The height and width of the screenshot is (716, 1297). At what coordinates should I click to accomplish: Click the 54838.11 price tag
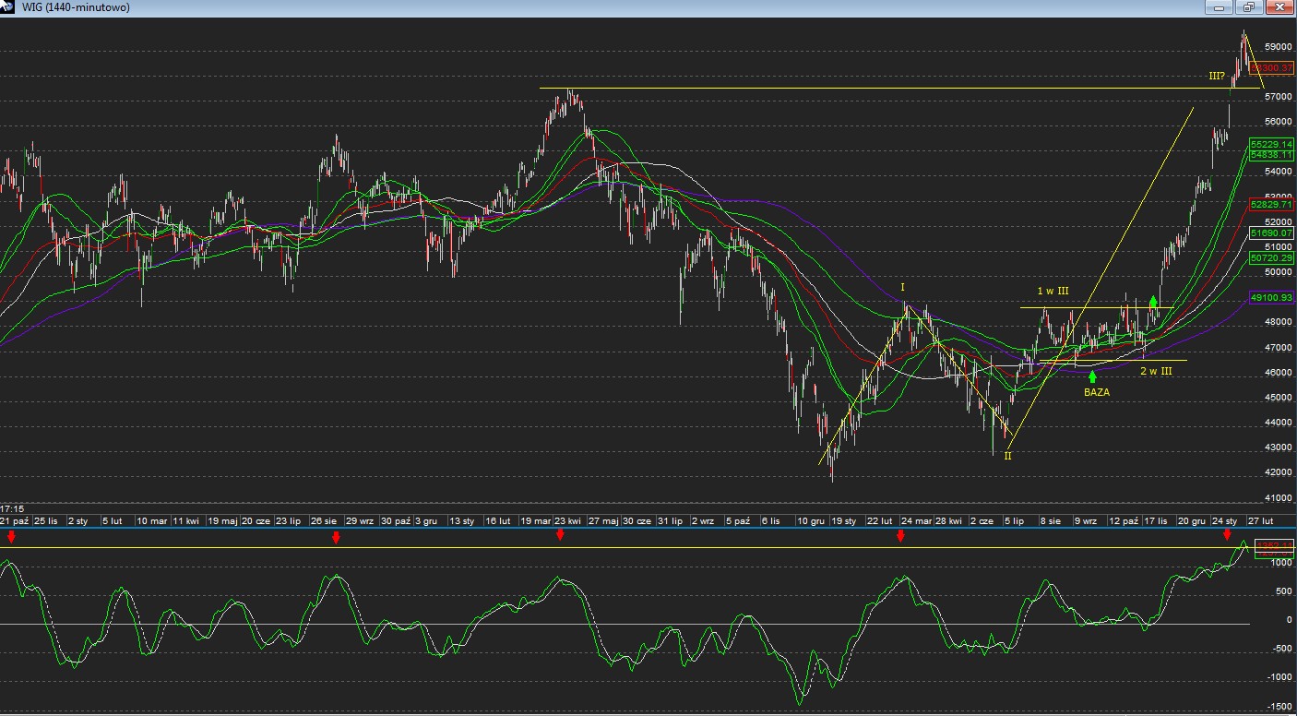(1270, 155)
